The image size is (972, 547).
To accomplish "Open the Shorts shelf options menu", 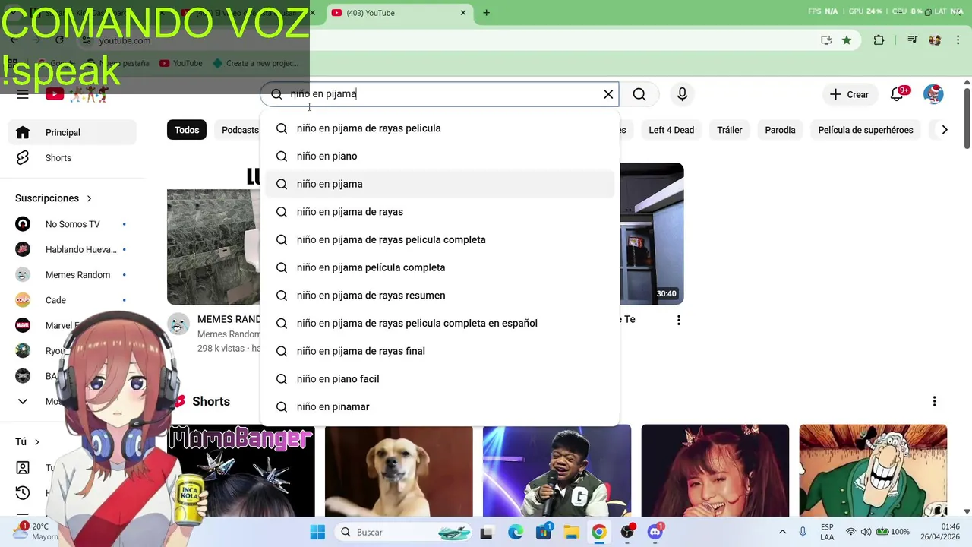I will click(934, 401).
